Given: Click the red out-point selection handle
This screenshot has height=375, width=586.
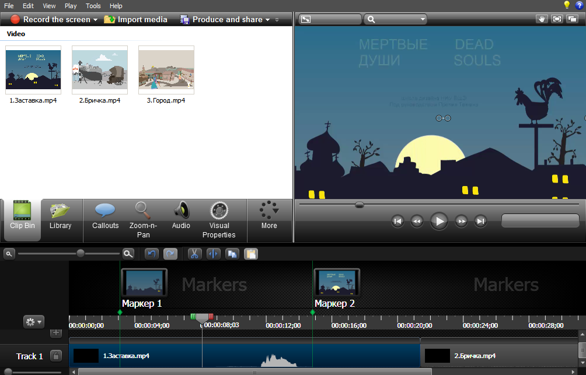Looking at the screenshot, I should [x=211, y=316].
